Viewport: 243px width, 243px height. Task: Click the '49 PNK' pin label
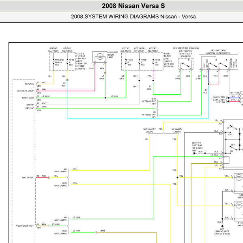pyautogui.click(x=41, y=89)
